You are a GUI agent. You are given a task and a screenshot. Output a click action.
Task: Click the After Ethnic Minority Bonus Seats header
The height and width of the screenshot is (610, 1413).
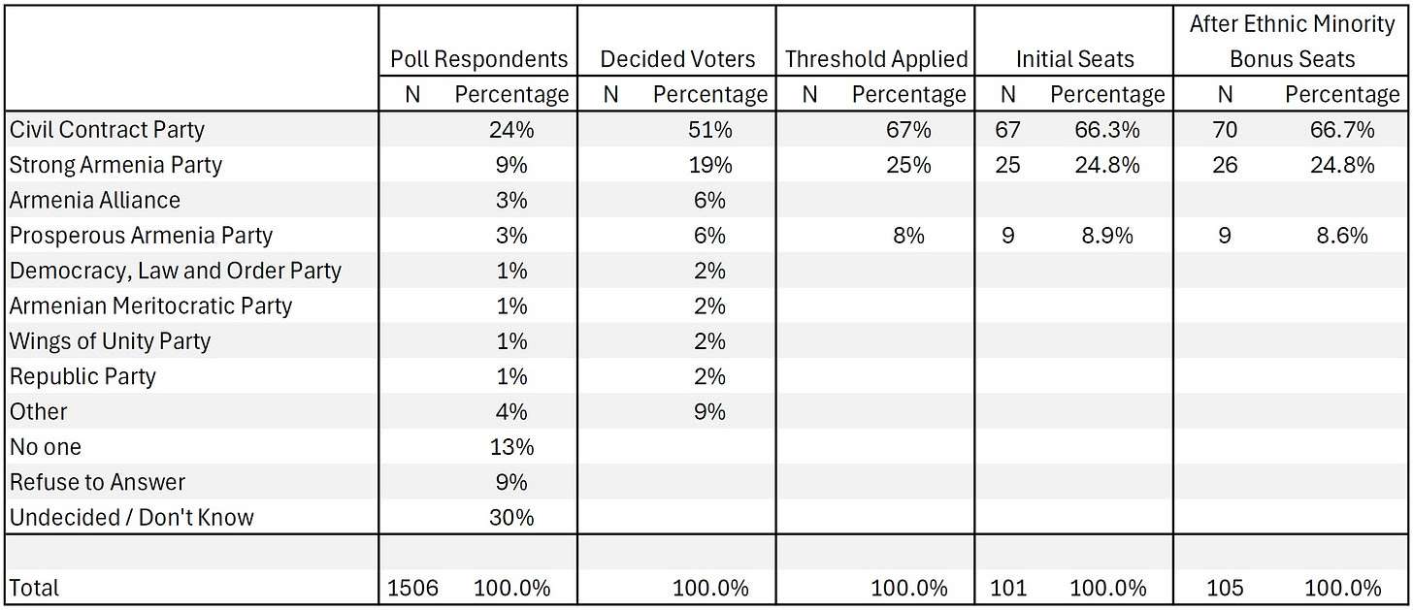pyautogui.click(x=1292, y=42)
